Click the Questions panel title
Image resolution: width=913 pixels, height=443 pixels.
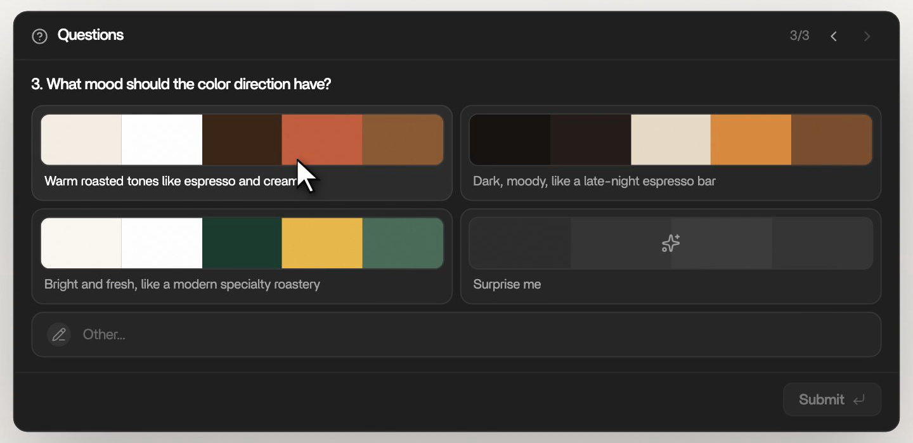coord(91,35)
